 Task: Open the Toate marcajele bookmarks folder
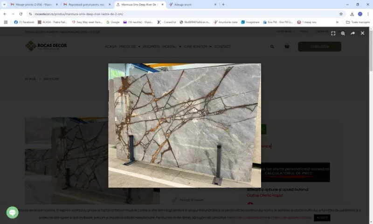pos(358,22)
